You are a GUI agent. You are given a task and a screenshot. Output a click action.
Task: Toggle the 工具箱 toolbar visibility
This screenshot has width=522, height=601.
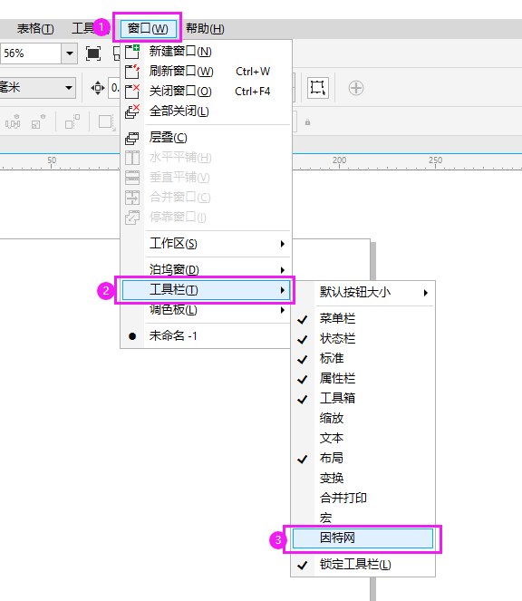(x=362, y=398)
